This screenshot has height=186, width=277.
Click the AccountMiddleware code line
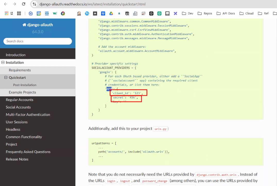pos(137,51)
